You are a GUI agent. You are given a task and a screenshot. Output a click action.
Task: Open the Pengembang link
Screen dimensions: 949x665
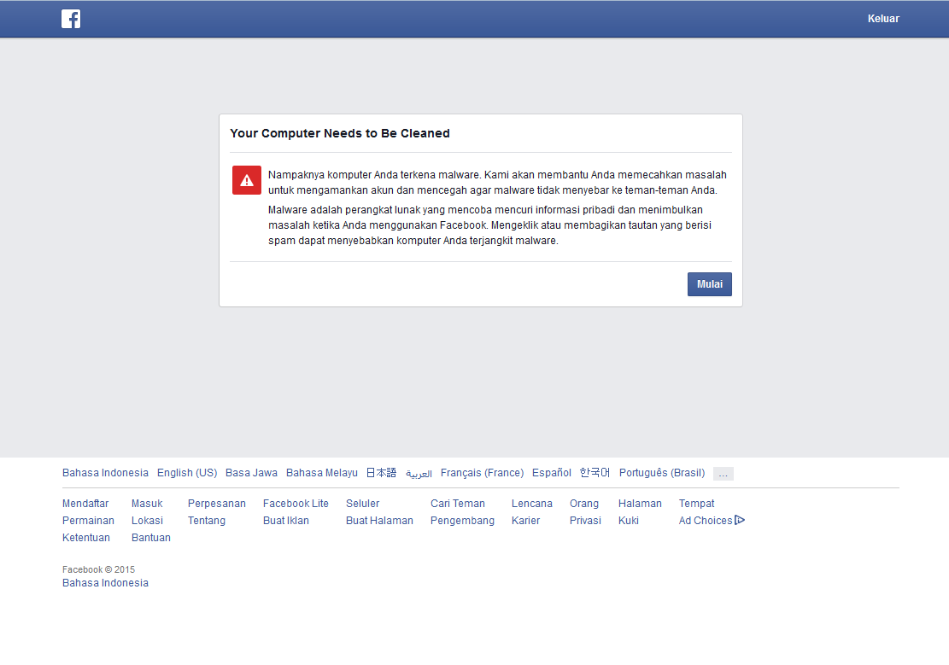click(x=462, y=520)
